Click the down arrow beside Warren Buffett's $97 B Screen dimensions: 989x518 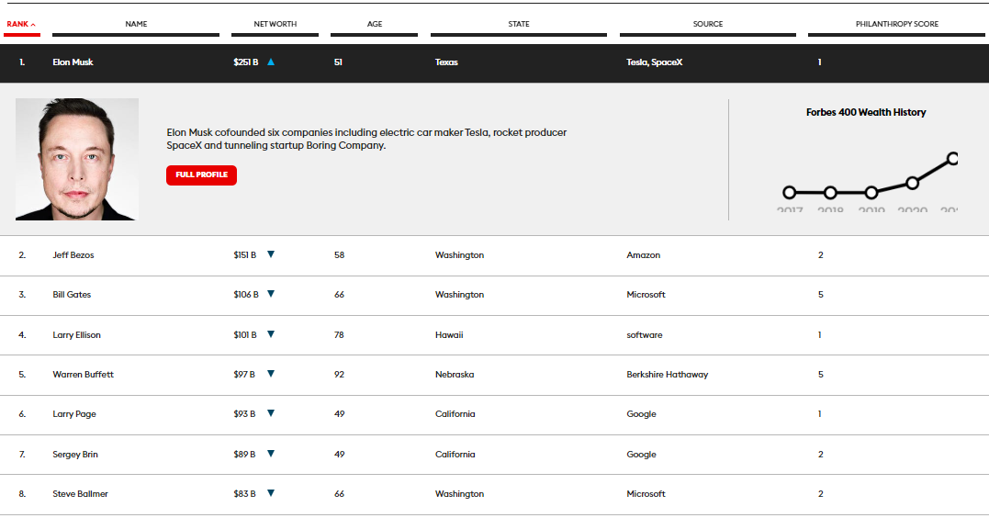tap(271, 375)
